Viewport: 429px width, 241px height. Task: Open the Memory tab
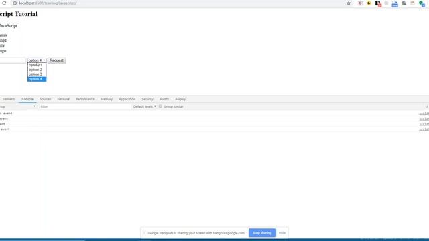[107, 99]
